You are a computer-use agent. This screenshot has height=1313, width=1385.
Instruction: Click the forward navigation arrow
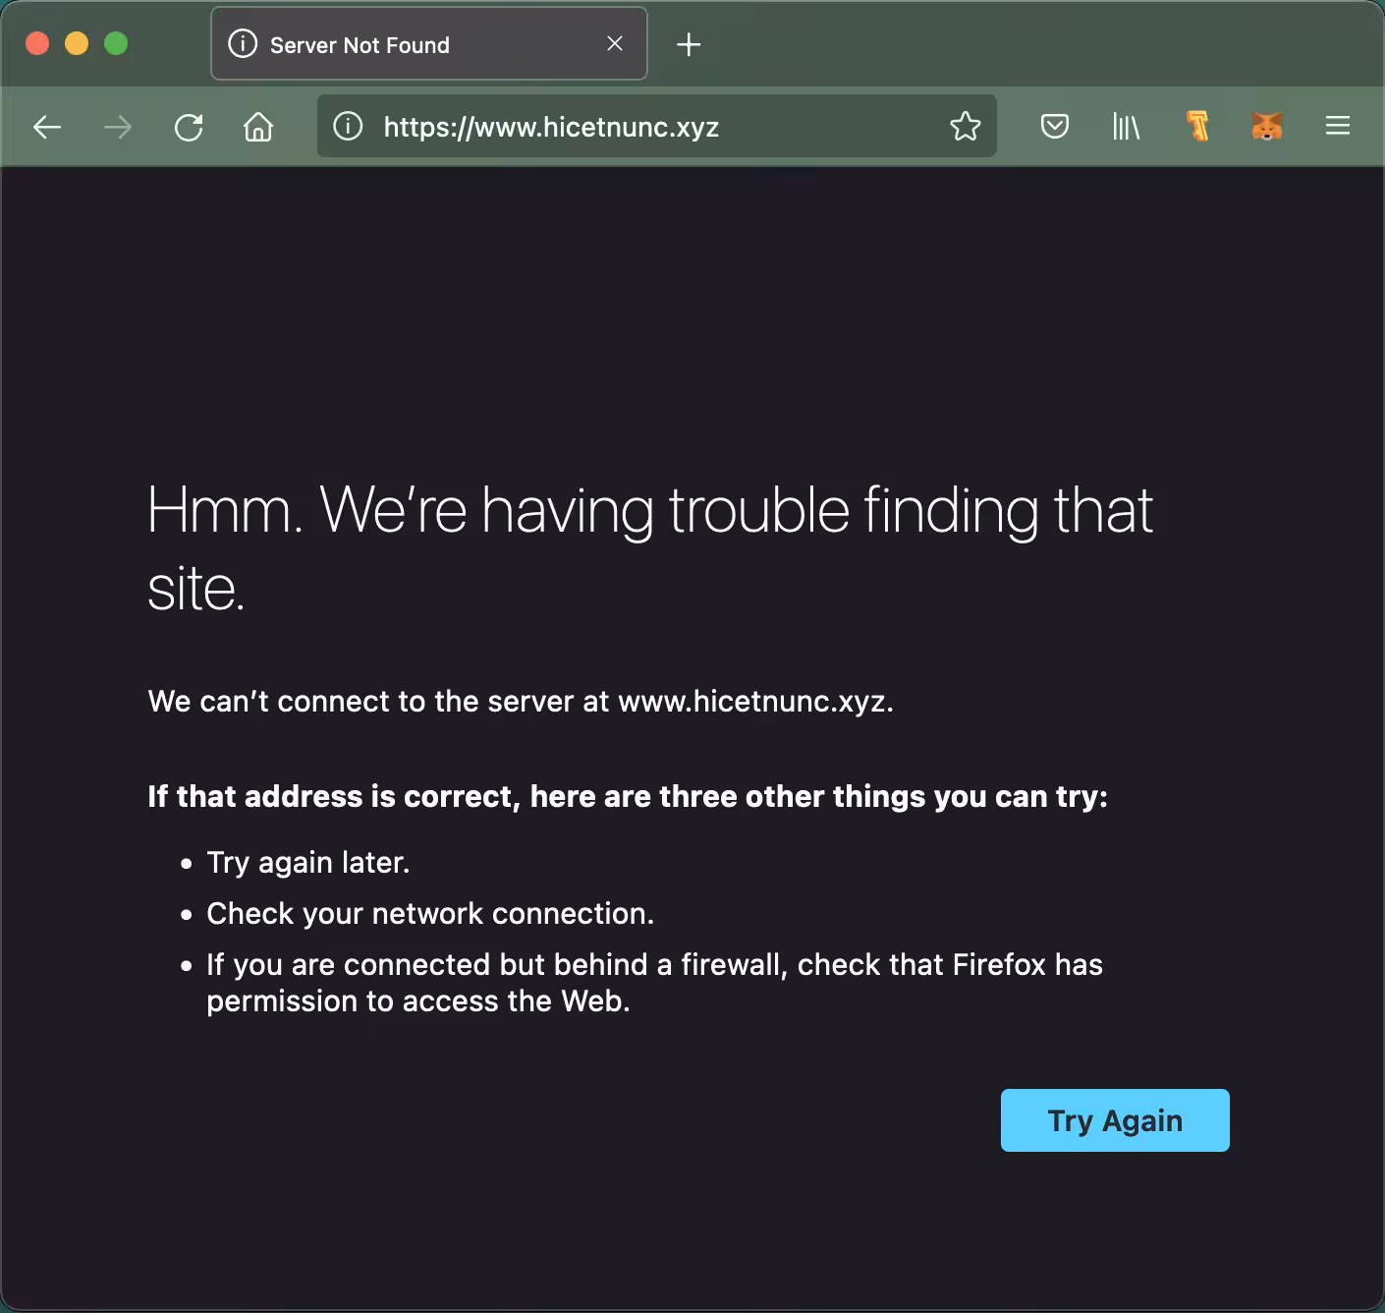[118, 127]
